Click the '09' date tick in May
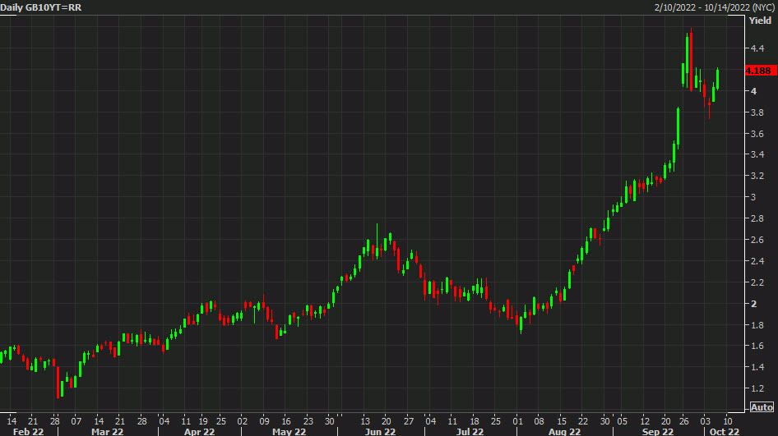This screenshot has height=436, width=778. pos(264,421)
